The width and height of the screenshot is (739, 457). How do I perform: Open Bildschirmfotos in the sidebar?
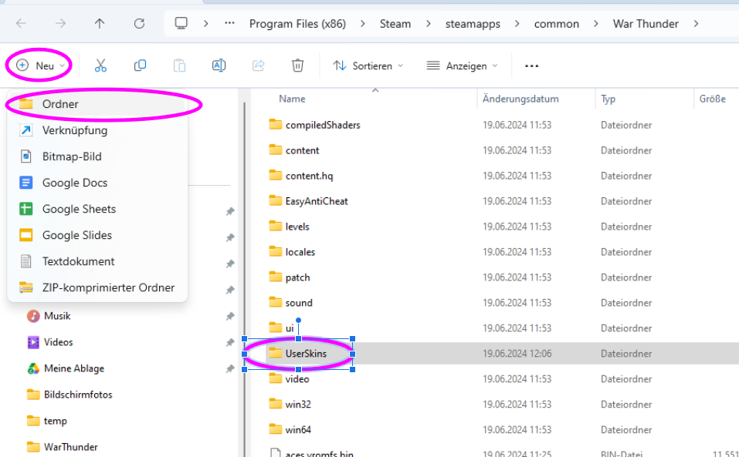[x=78, y=395]
